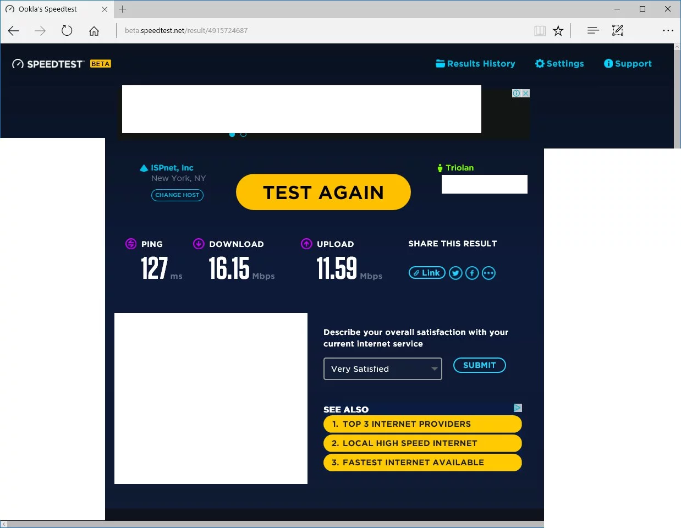Open Local High Speed Internet link
The height and width of the screenshot is (528, 681).
pos(422,443)
